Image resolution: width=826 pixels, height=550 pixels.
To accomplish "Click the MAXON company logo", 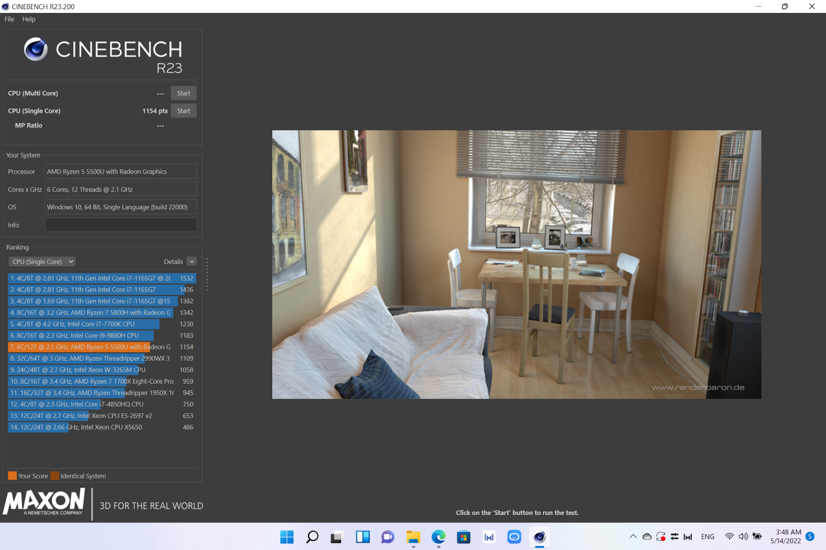I will click(x=44, y=502).
